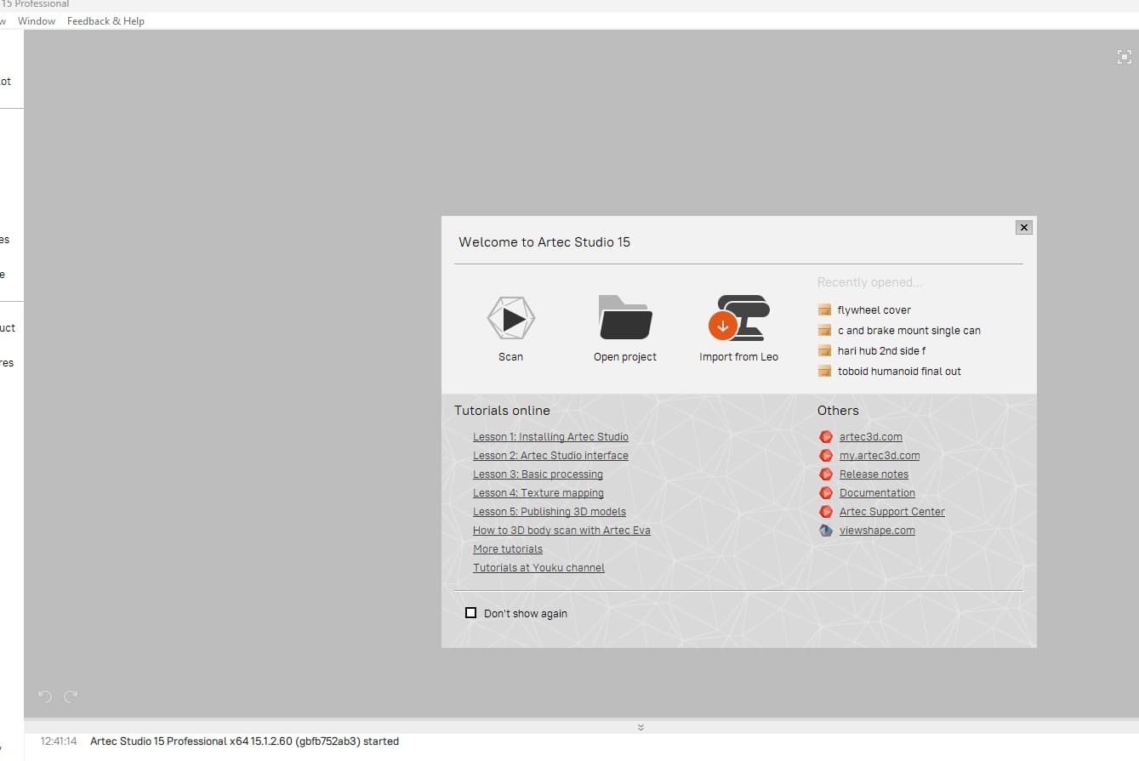1139x761 pixels.
Task: Open How to 3D body scan with Artec Eva
Action: click(561, 531)
